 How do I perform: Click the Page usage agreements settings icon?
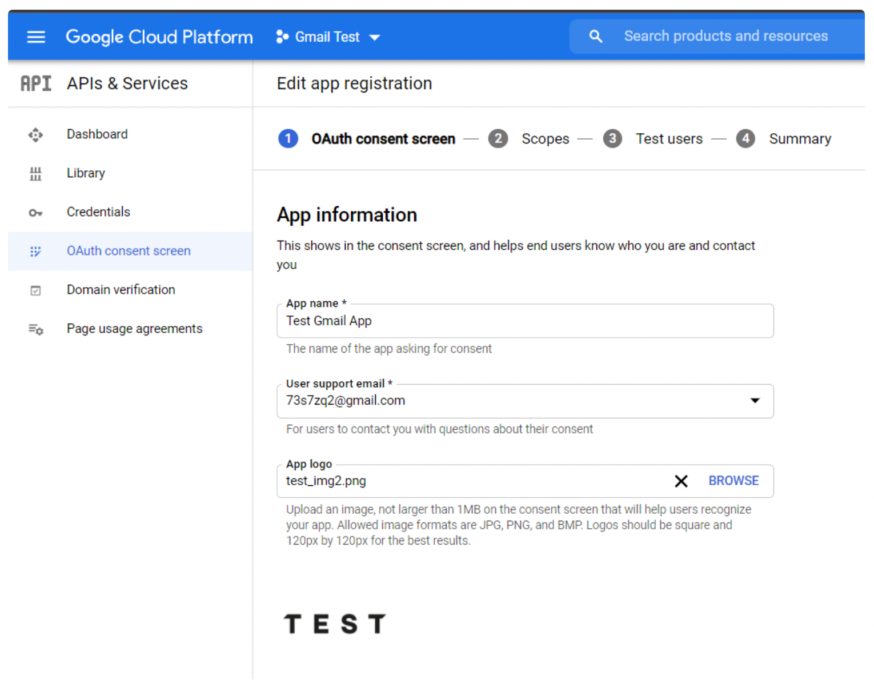click(35, 329)
